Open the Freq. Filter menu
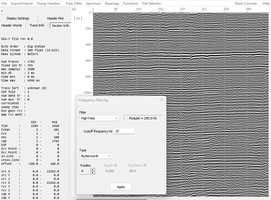 click(x=73, y=3)
